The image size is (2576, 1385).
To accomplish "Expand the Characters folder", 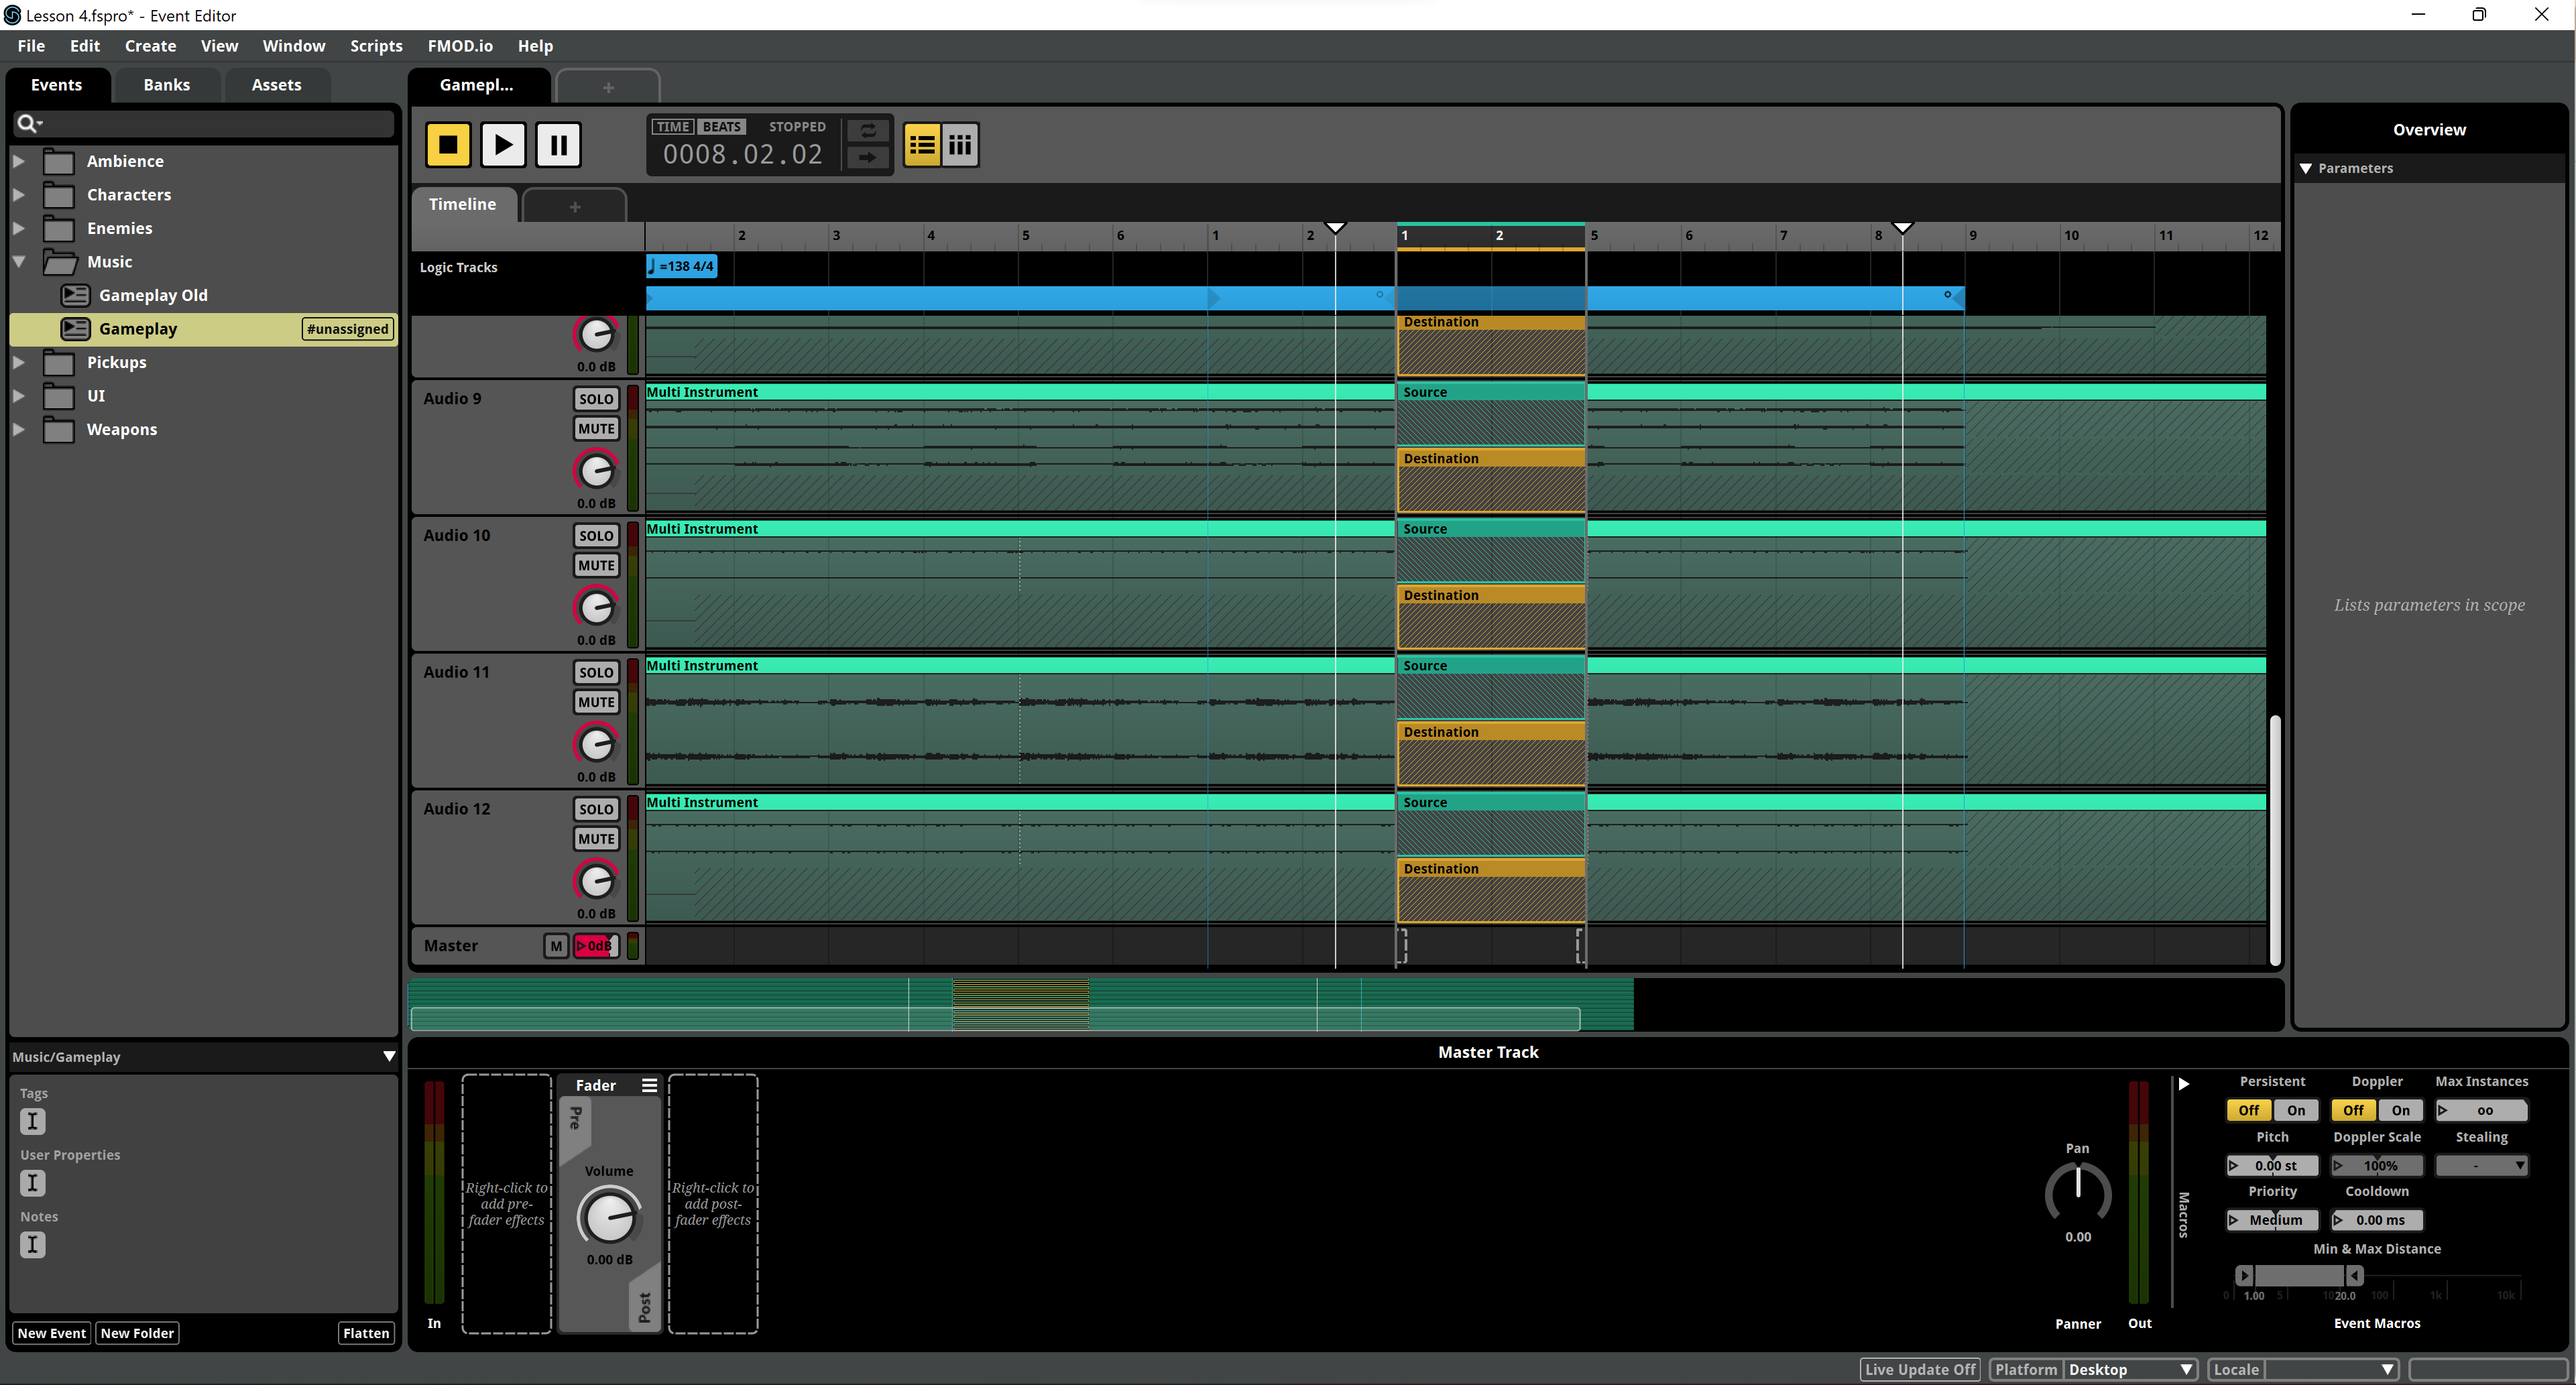I will pyautogui.click(x=18, y=195).
